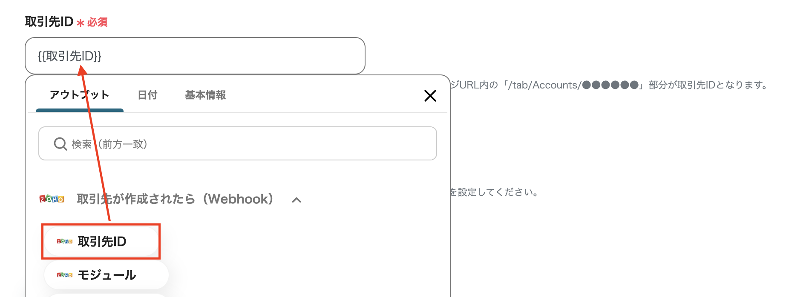
Task: Select the 取引先ID output pill
Action: 101,242
